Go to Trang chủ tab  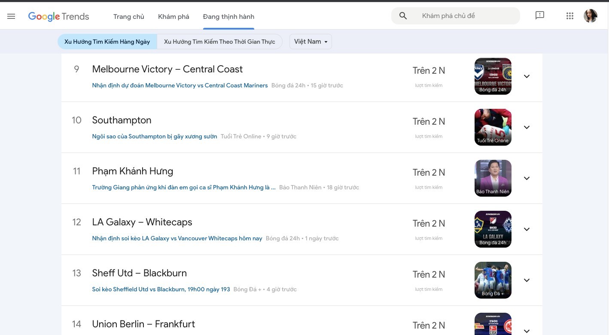point(129,16)
